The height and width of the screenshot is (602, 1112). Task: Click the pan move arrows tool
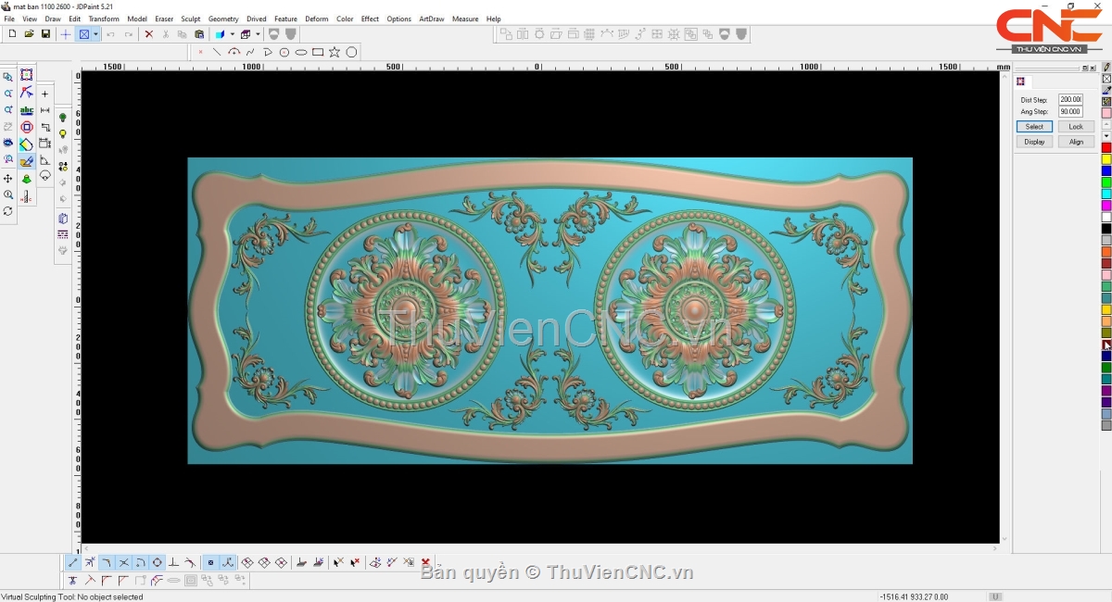[x=8, y=178]
